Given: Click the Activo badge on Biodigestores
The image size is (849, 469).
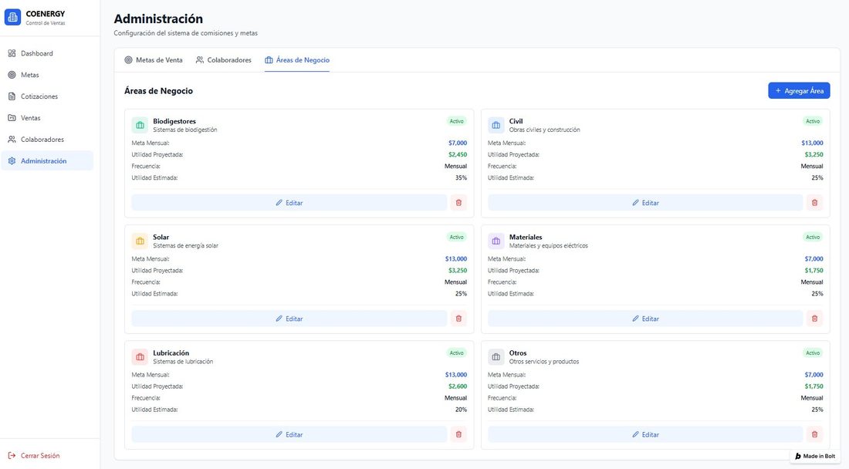Looking at the screenshot, I should tap(456, 121).
